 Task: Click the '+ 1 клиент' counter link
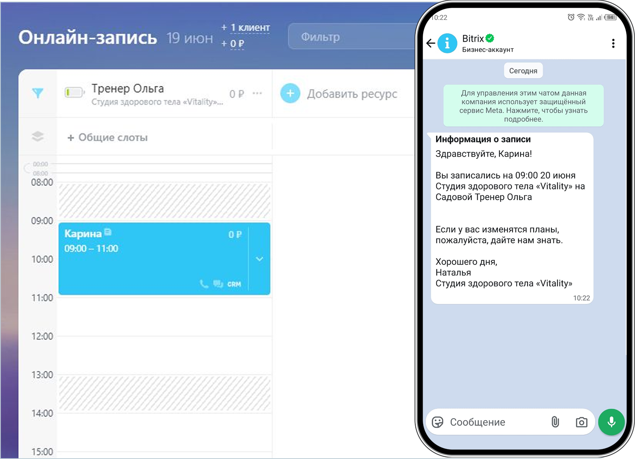[x=245, y=28]
